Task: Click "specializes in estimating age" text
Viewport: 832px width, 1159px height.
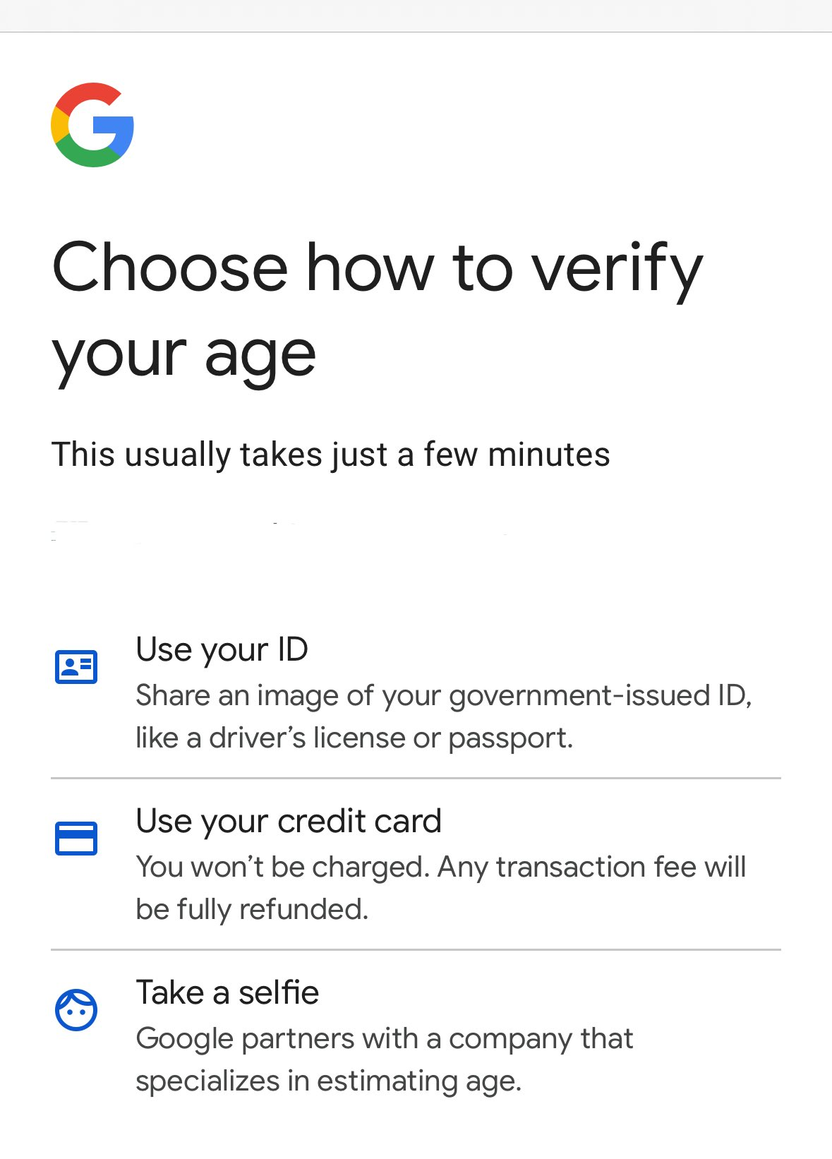Action: pos(328,1081)
